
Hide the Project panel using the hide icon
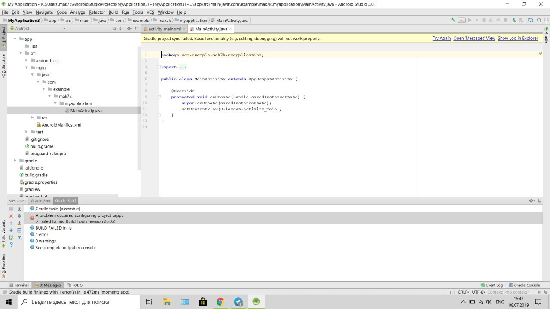pos(136,28)
